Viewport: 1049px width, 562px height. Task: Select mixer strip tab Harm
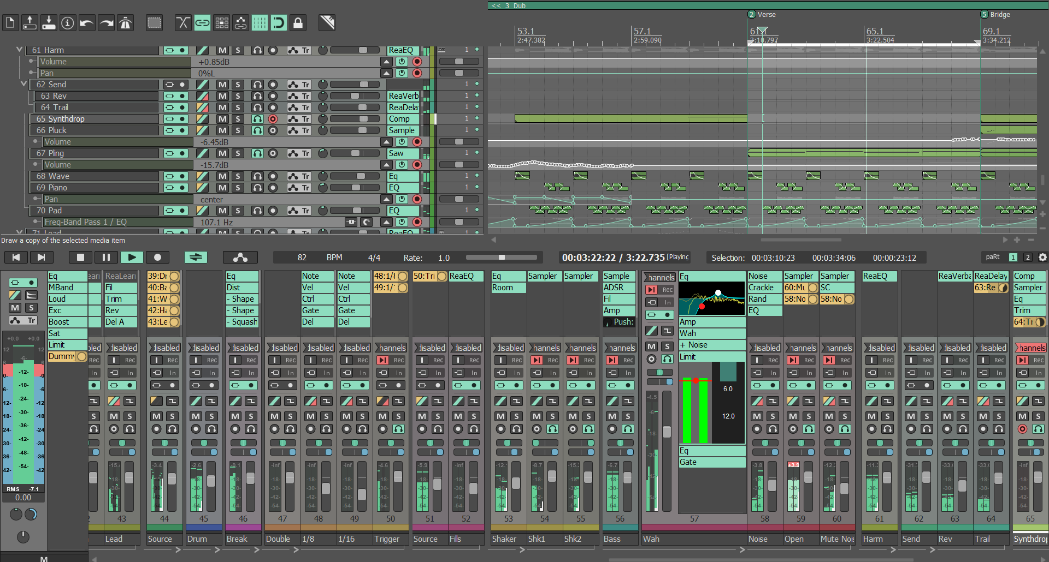coord(879,539)
